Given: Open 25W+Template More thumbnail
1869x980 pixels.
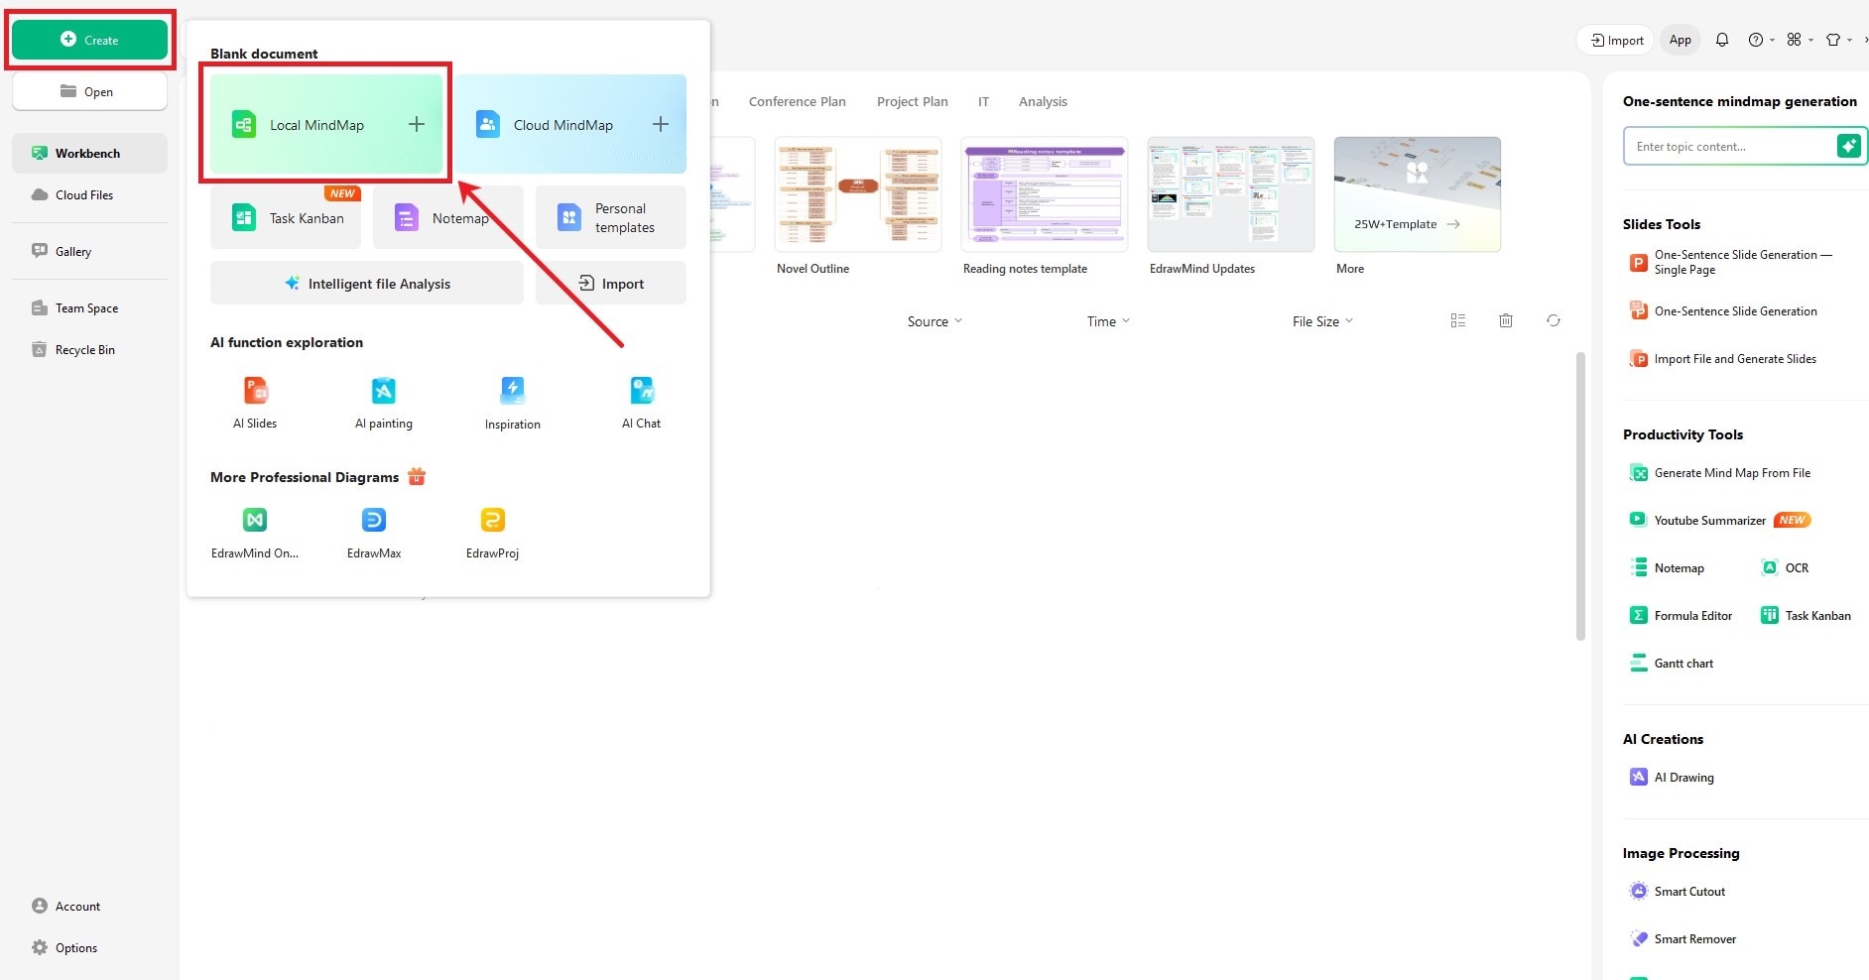Looking at the screenshot, I should pos(1418,194).
